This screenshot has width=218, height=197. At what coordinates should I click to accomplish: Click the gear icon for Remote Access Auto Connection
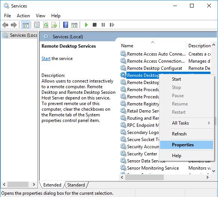pos(123,54)
